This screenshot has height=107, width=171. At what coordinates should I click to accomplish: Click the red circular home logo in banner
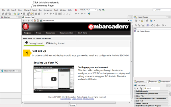coord(26,27)
